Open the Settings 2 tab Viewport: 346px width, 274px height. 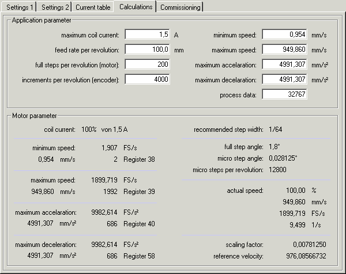pyautogui.click(x=55, y=7)
